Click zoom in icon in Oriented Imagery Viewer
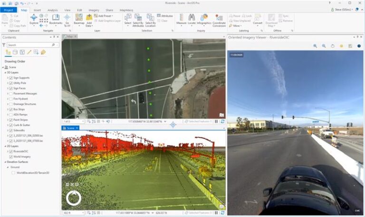Screen dimensions: 365x217 pyautogui.click(x=315, y=46)
